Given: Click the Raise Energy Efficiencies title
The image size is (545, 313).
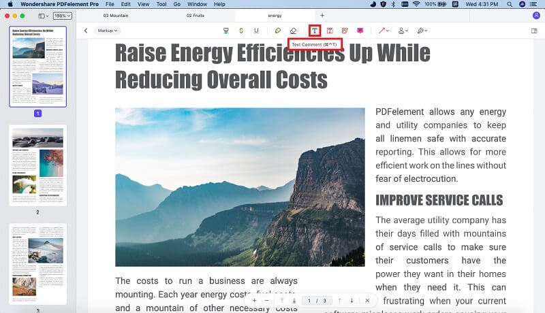Looking at the screenshot, I should 273,66.
